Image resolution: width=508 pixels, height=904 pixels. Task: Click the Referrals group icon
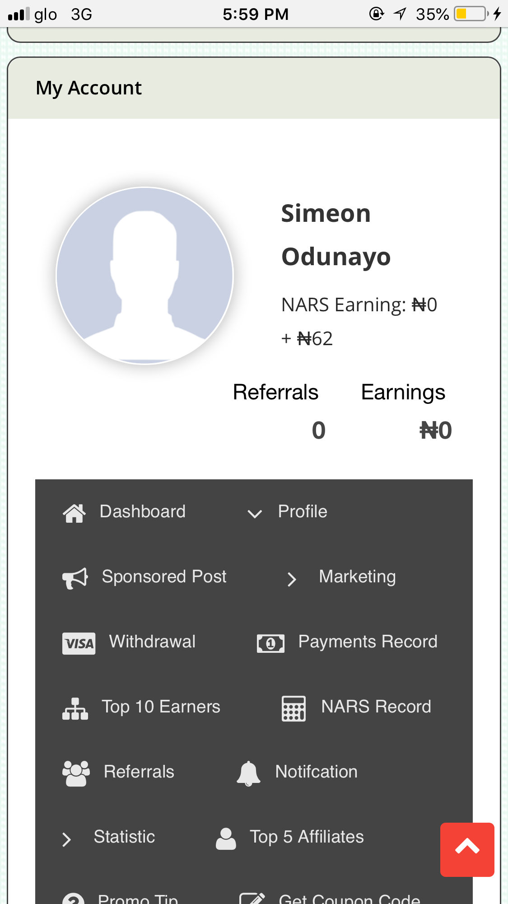click(x=76, y=773)
